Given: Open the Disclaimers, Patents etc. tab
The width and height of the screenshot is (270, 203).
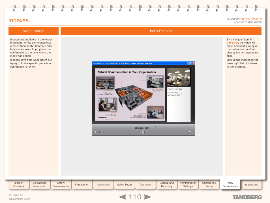Looking at the screenshot, I should 40,184.
